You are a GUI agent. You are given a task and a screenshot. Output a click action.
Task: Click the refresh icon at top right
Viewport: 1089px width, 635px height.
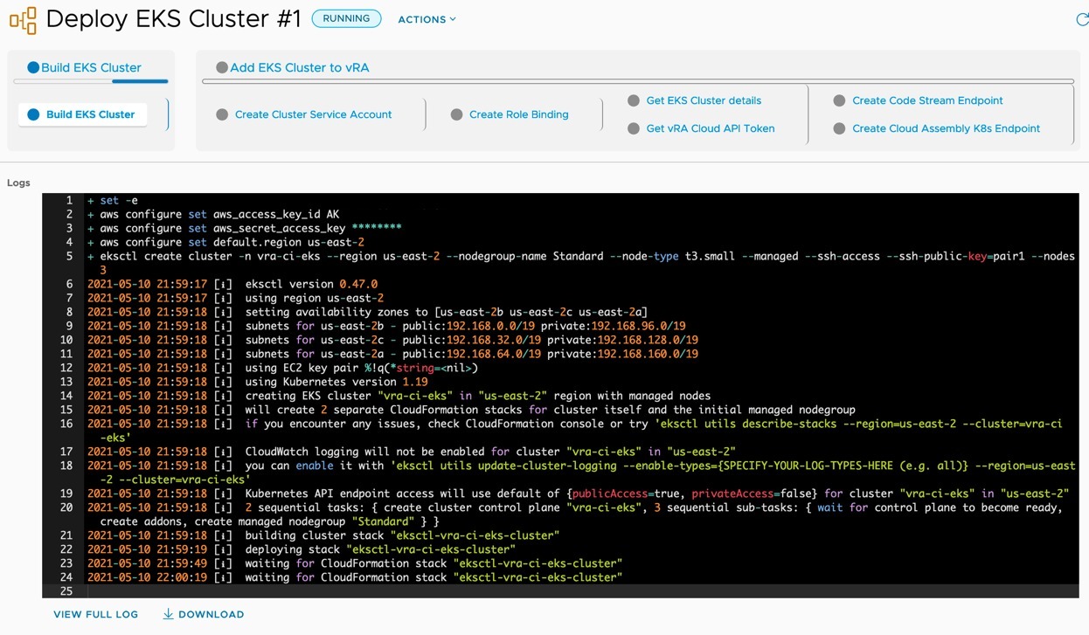click(1082, 19)
